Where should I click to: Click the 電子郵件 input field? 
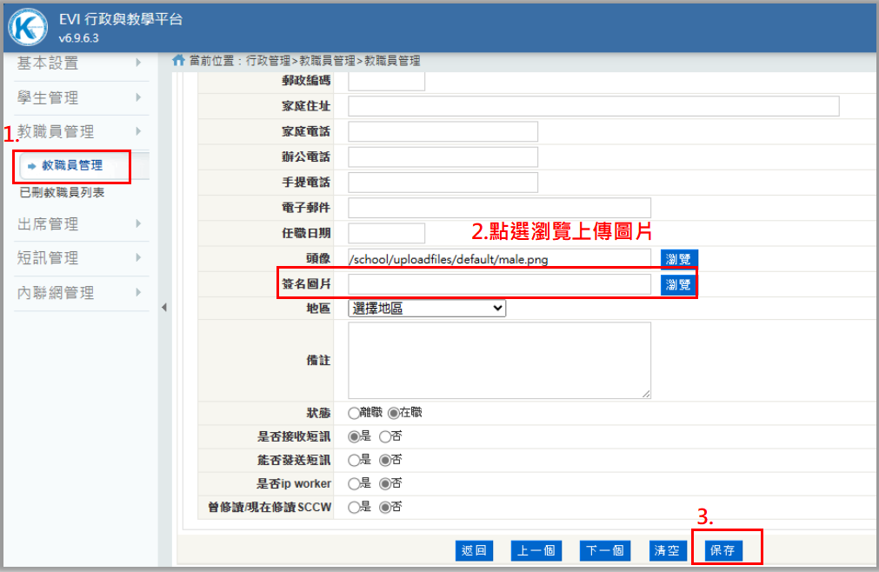(x=499, y=208)
